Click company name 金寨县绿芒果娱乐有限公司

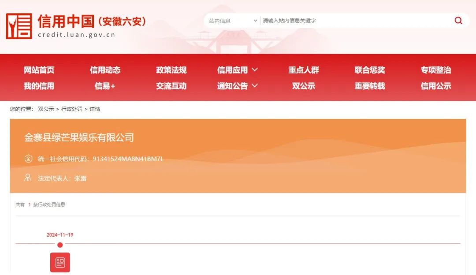pos(79,137)
